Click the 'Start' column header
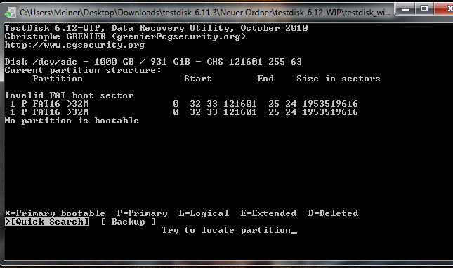Image resolution: width=453 pixels, height=268 pixels. coord(198,79)
